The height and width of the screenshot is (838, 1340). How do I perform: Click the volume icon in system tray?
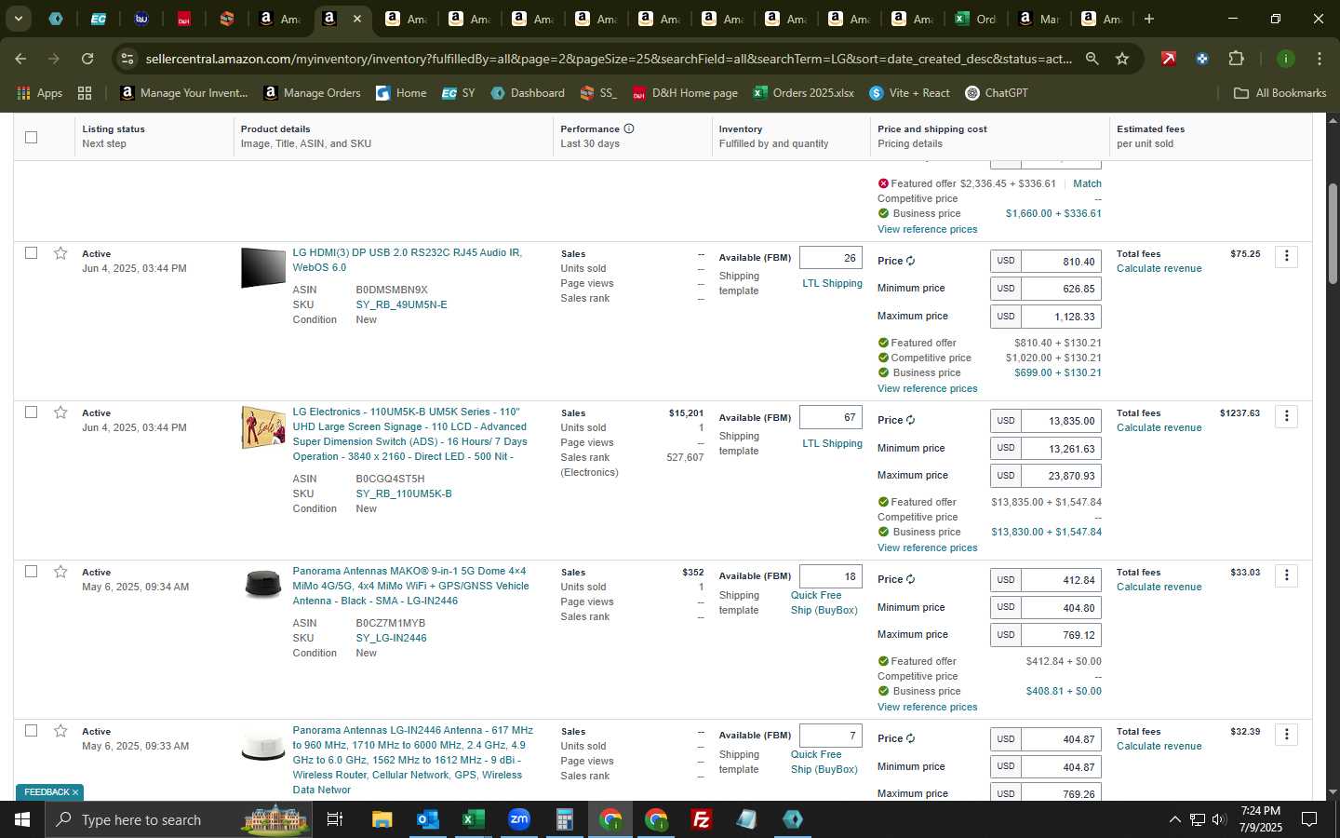[x=1219, y=819]
